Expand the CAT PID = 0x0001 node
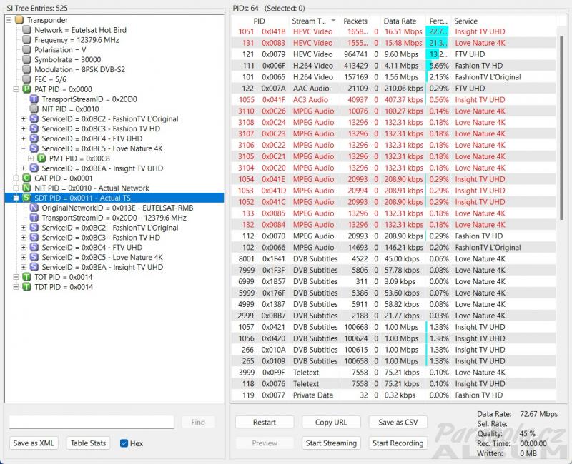The image size is (572, 464). [x=16, y=178]
